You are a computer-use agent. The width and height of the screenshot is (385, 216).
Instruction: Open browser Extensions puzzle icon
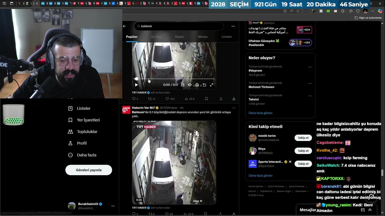pos(343,11)
